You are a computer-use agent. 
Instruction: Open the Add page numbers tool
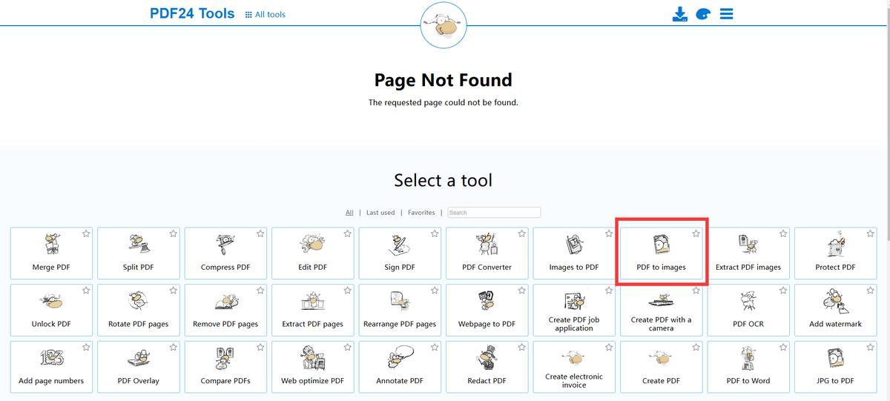click(x=51, y=367)
